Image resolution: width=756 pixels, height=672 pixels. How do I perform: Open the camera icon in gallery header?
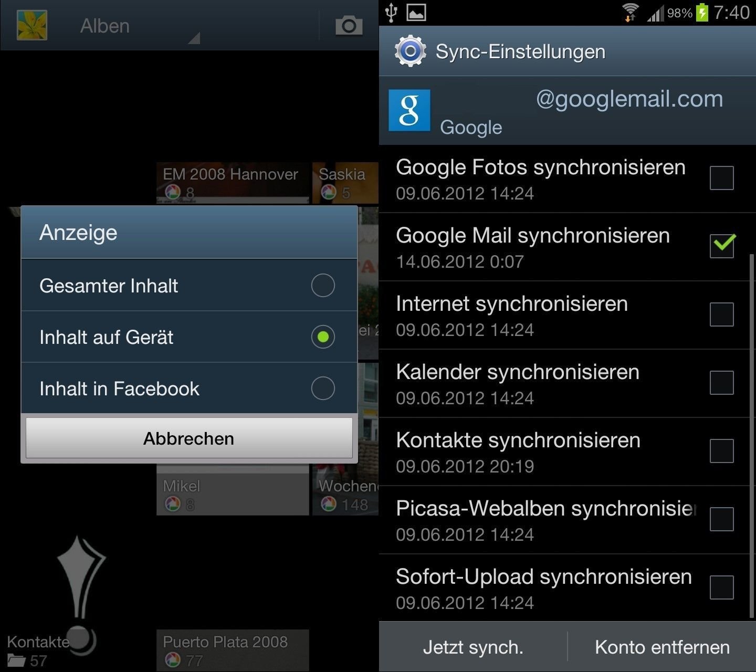coord(349,25)
